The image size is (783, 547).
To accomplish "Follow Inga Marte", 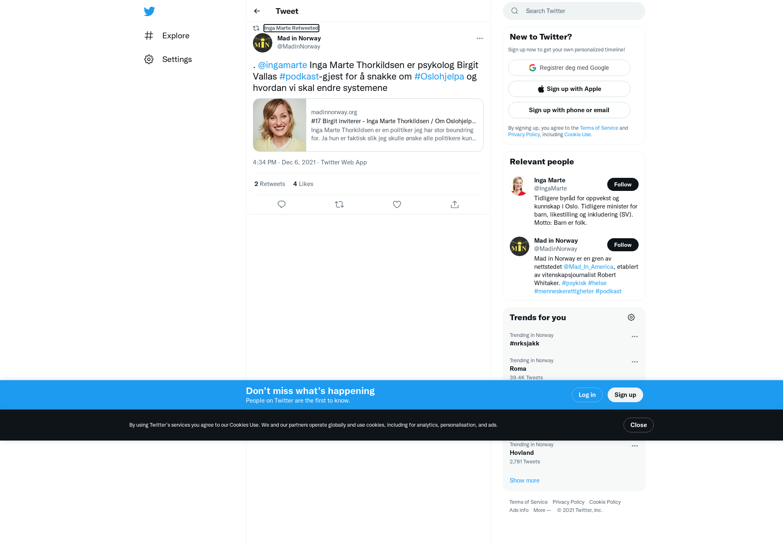I will tap(623, 184).
